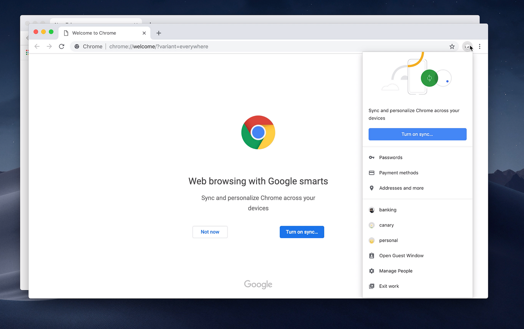Click the Exit work icon
Screen dimensions: 524x329
[372, 286]
